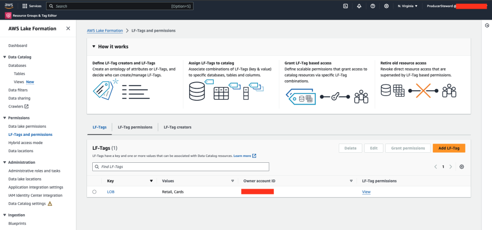Go to previous page arrow
The image size is (492, 230).
click(x=435, y=167)
